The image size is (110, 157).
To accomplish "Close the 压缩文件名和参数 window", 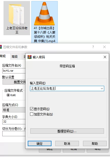I will 104,47.
